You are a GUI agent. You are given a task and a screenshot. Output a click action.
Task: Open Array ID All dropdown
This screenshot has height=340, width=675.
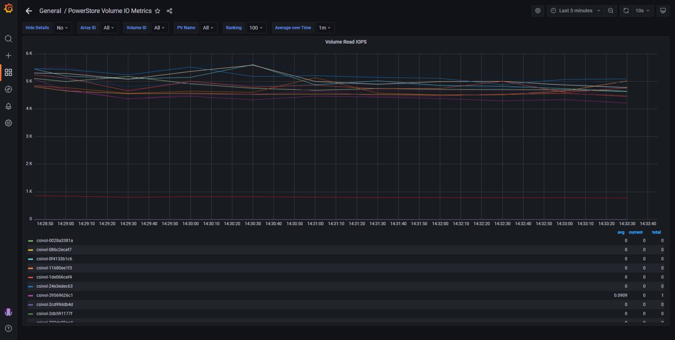[109, 28]
